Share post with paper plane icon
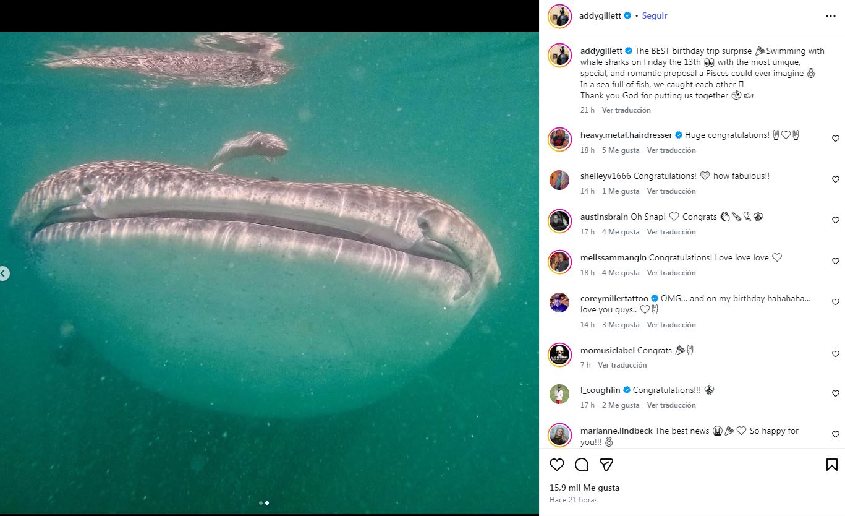This screenshot has width=845, height=516. tap(606, 465)
